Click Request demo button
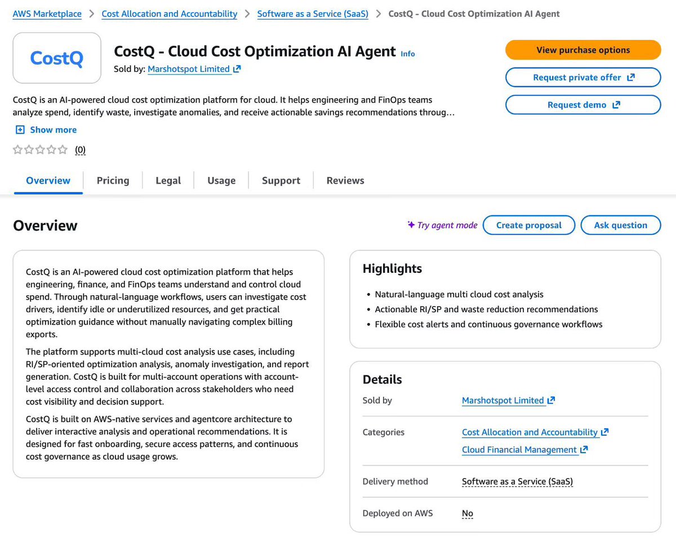 [x=583, y=105]
